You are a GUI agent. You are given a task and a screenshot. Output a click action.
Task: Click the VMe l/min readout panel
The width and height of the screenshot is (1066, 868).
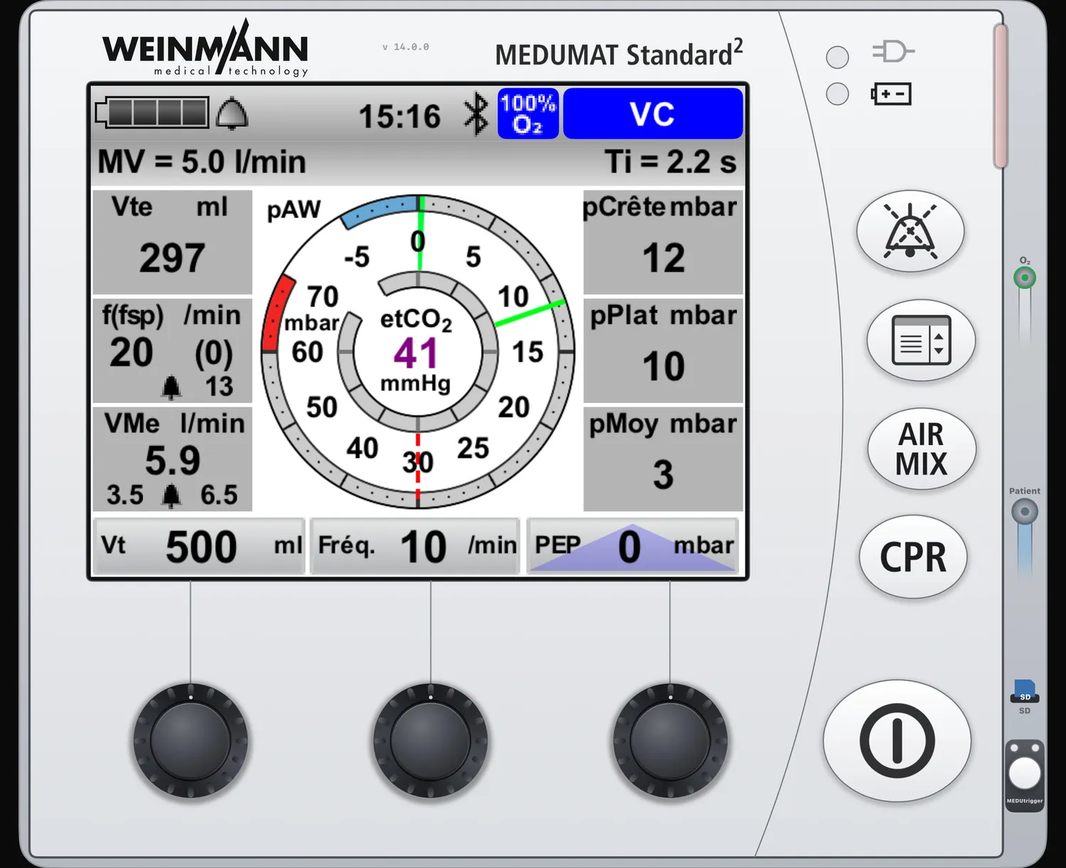[x=173, y=459]
